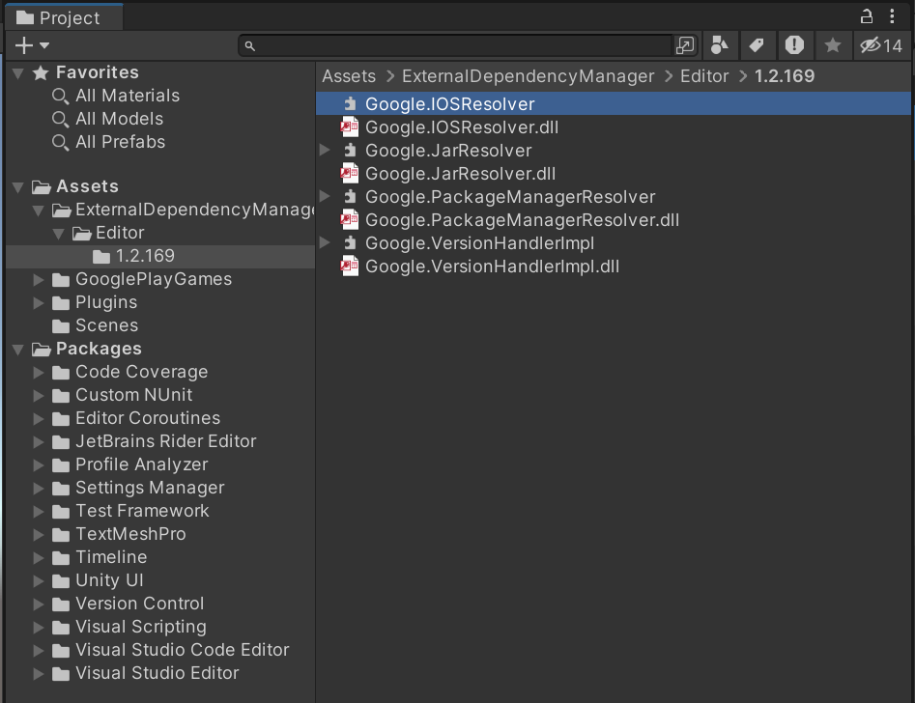Click 1.2.169 in the breadcrumb path
Screen dimensions: 915x703
point(785,76)
